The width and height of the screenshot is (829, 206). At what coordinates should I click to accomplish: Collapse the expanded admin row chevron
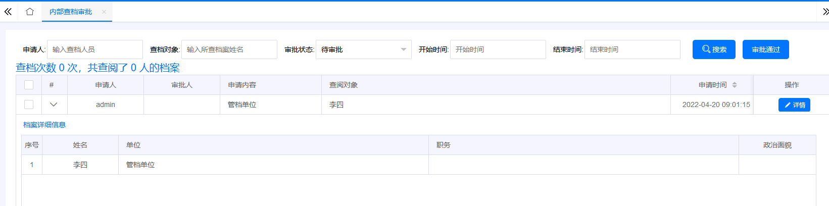click(x=54, y=105)
